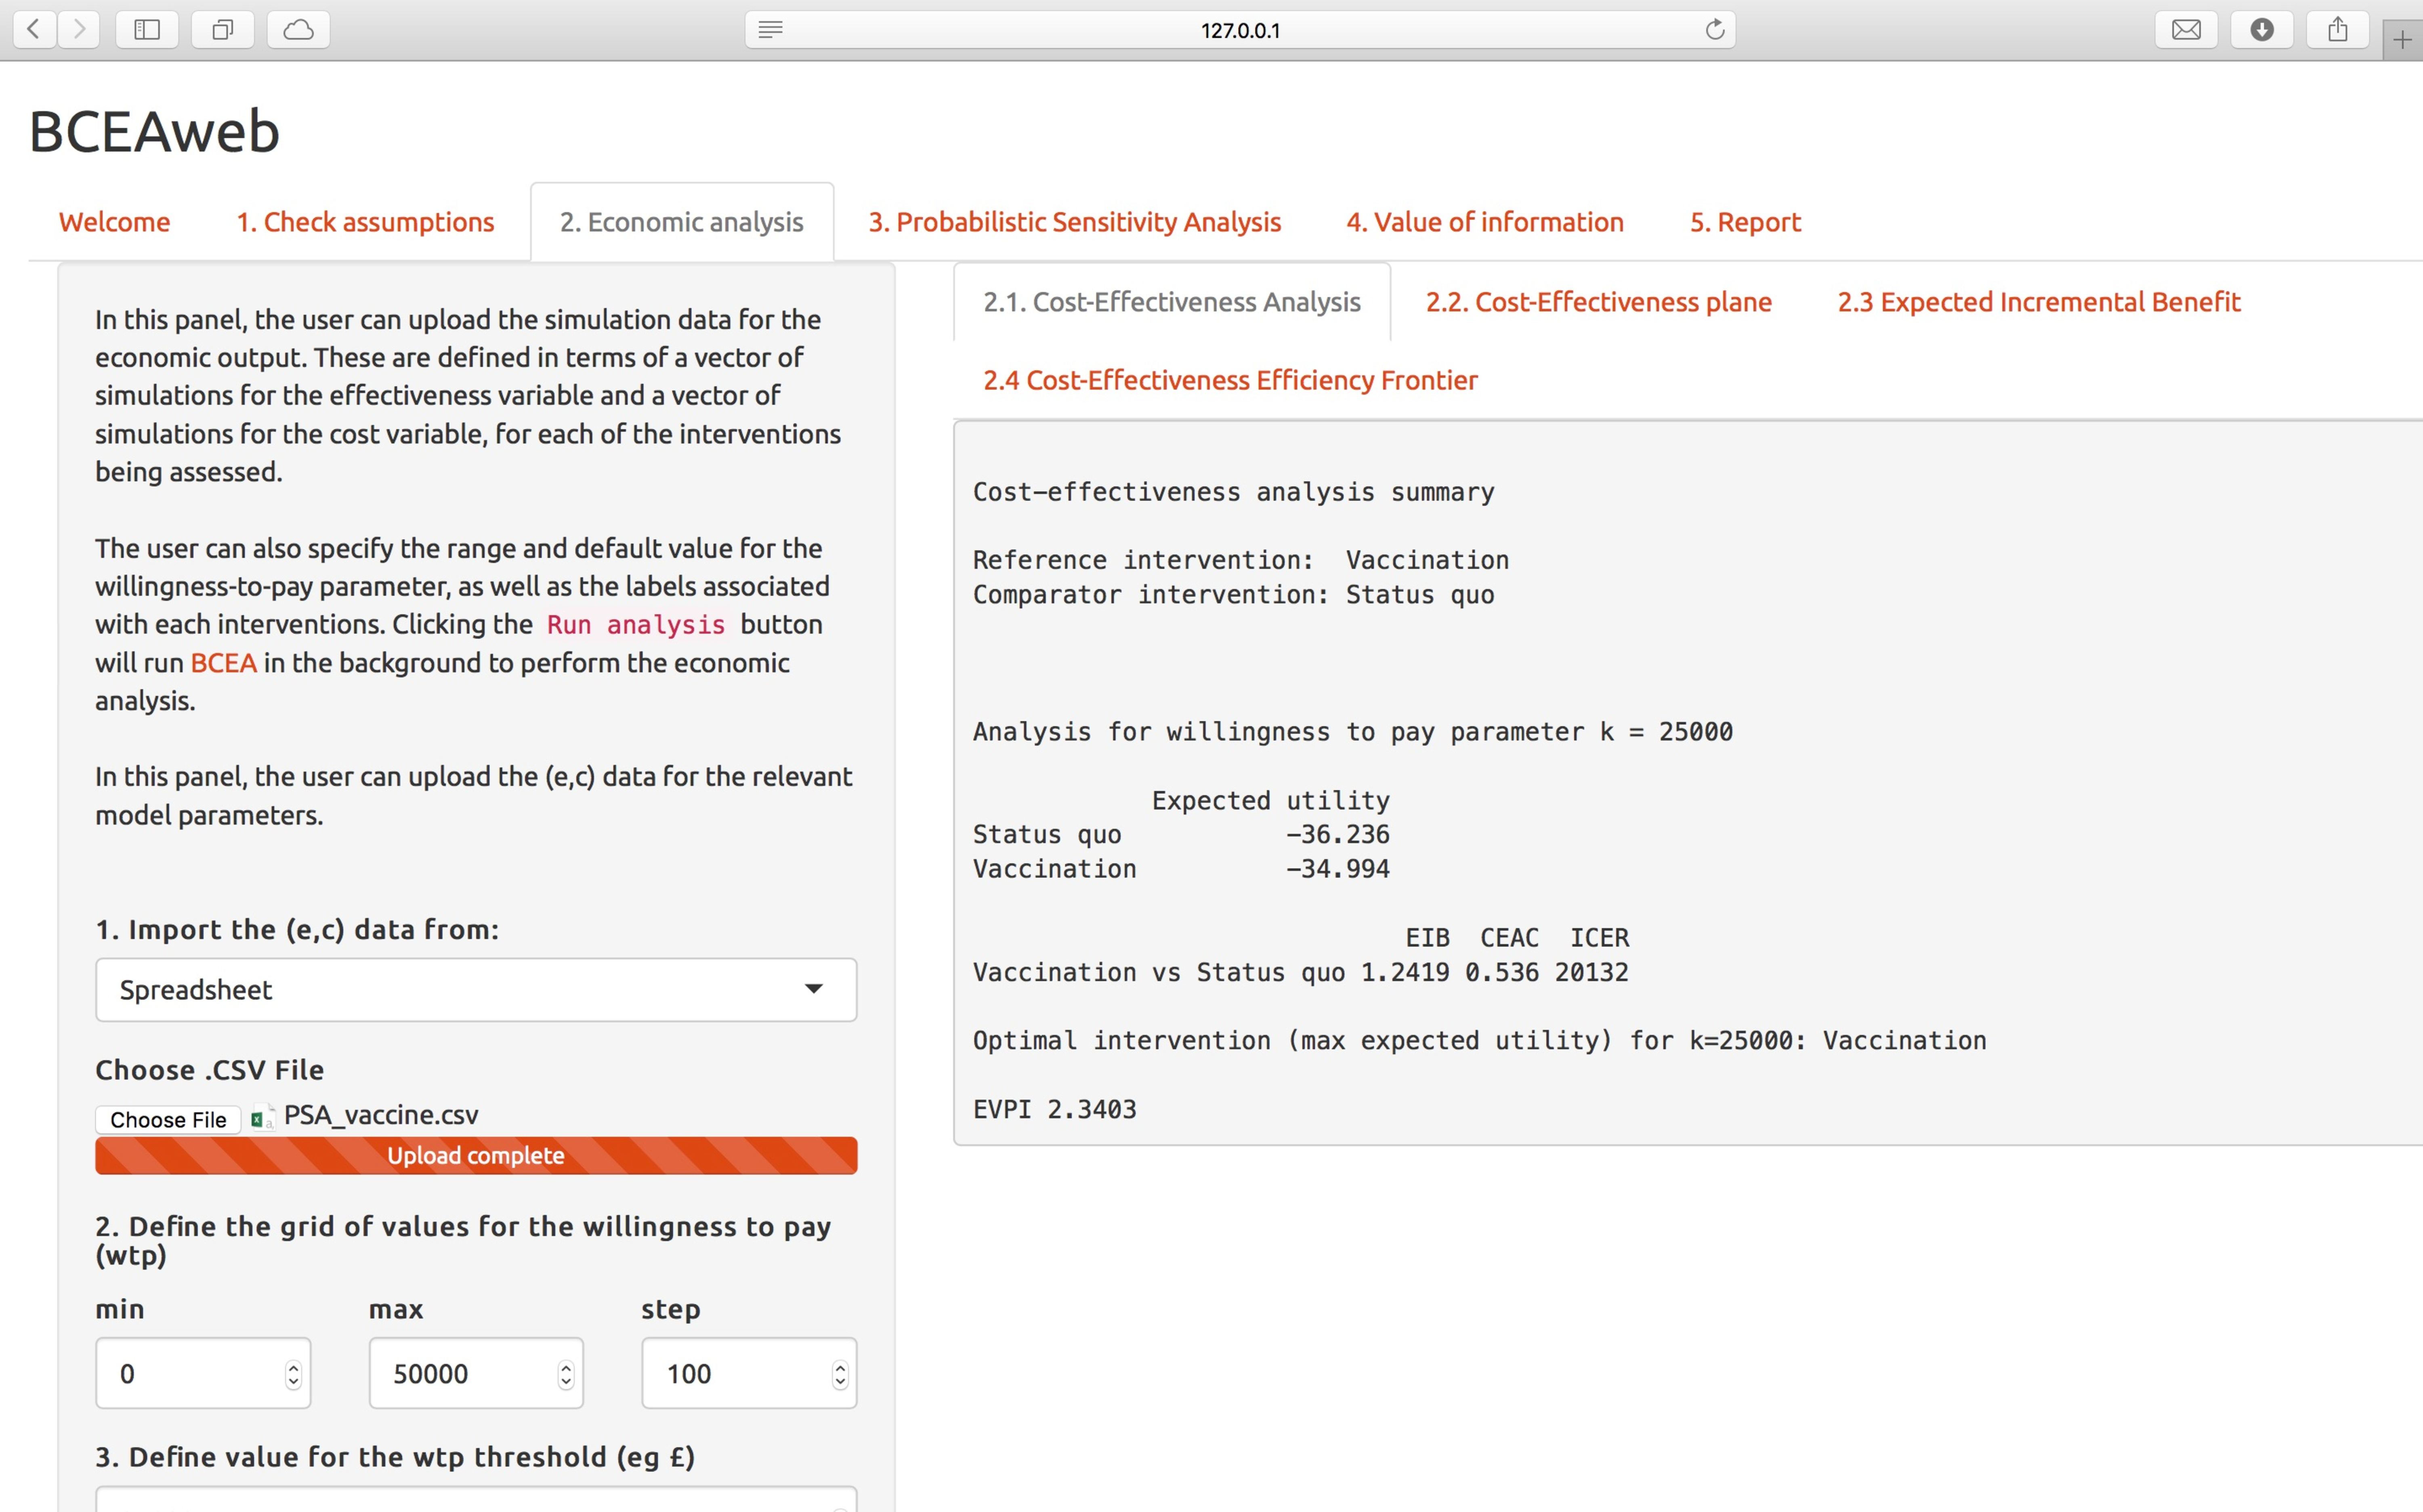Open the mail envelope toolbar icon
The image size is (2423, 1512).
(2186, 29)
